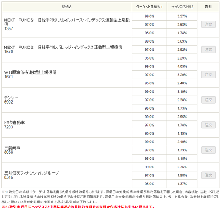This screenshot has height=211, width=222.
Task: Click hedge cost 2.55% cell
Action: click(x=182, y=117)
